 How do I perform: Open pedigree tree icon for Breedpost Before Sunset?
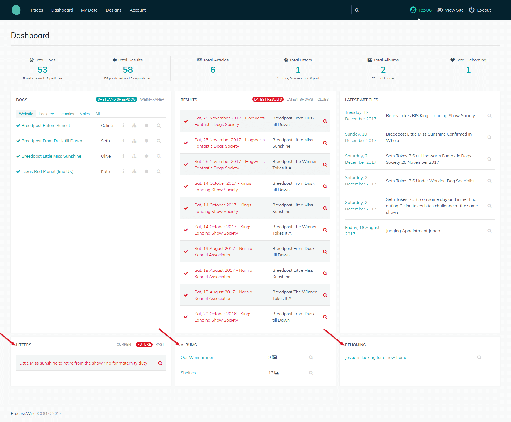point(134,125)
